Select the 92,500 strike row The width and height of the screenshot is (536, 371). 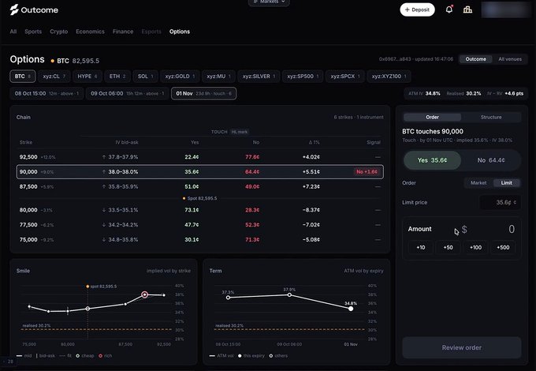coord(200,157)
